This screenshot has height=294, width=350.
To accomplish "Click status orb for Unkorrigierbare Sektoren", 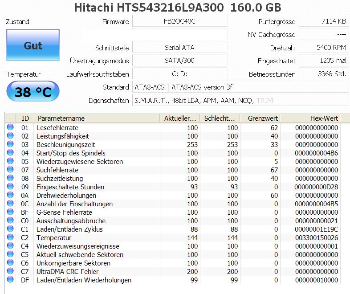I will 10,262.
